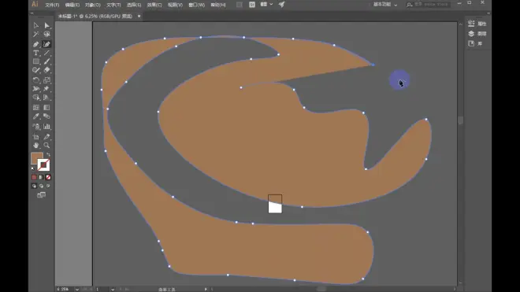Choose the Zoom magnifier tool
520x292 pixels.
point(46,145)
